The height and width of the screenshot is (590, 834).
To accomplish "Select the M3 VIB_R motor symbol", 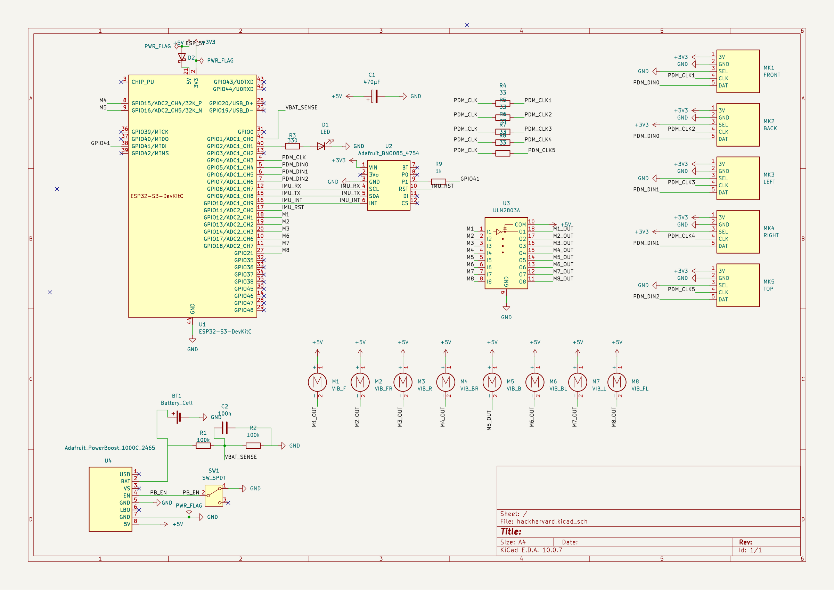I will click(x=403, y=382).
